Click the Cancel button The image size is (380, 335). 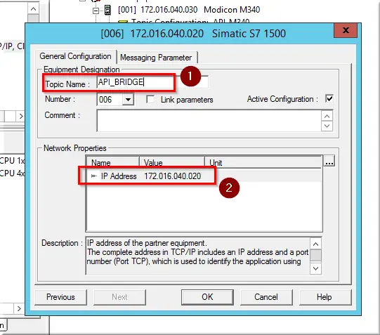(266, 297)
